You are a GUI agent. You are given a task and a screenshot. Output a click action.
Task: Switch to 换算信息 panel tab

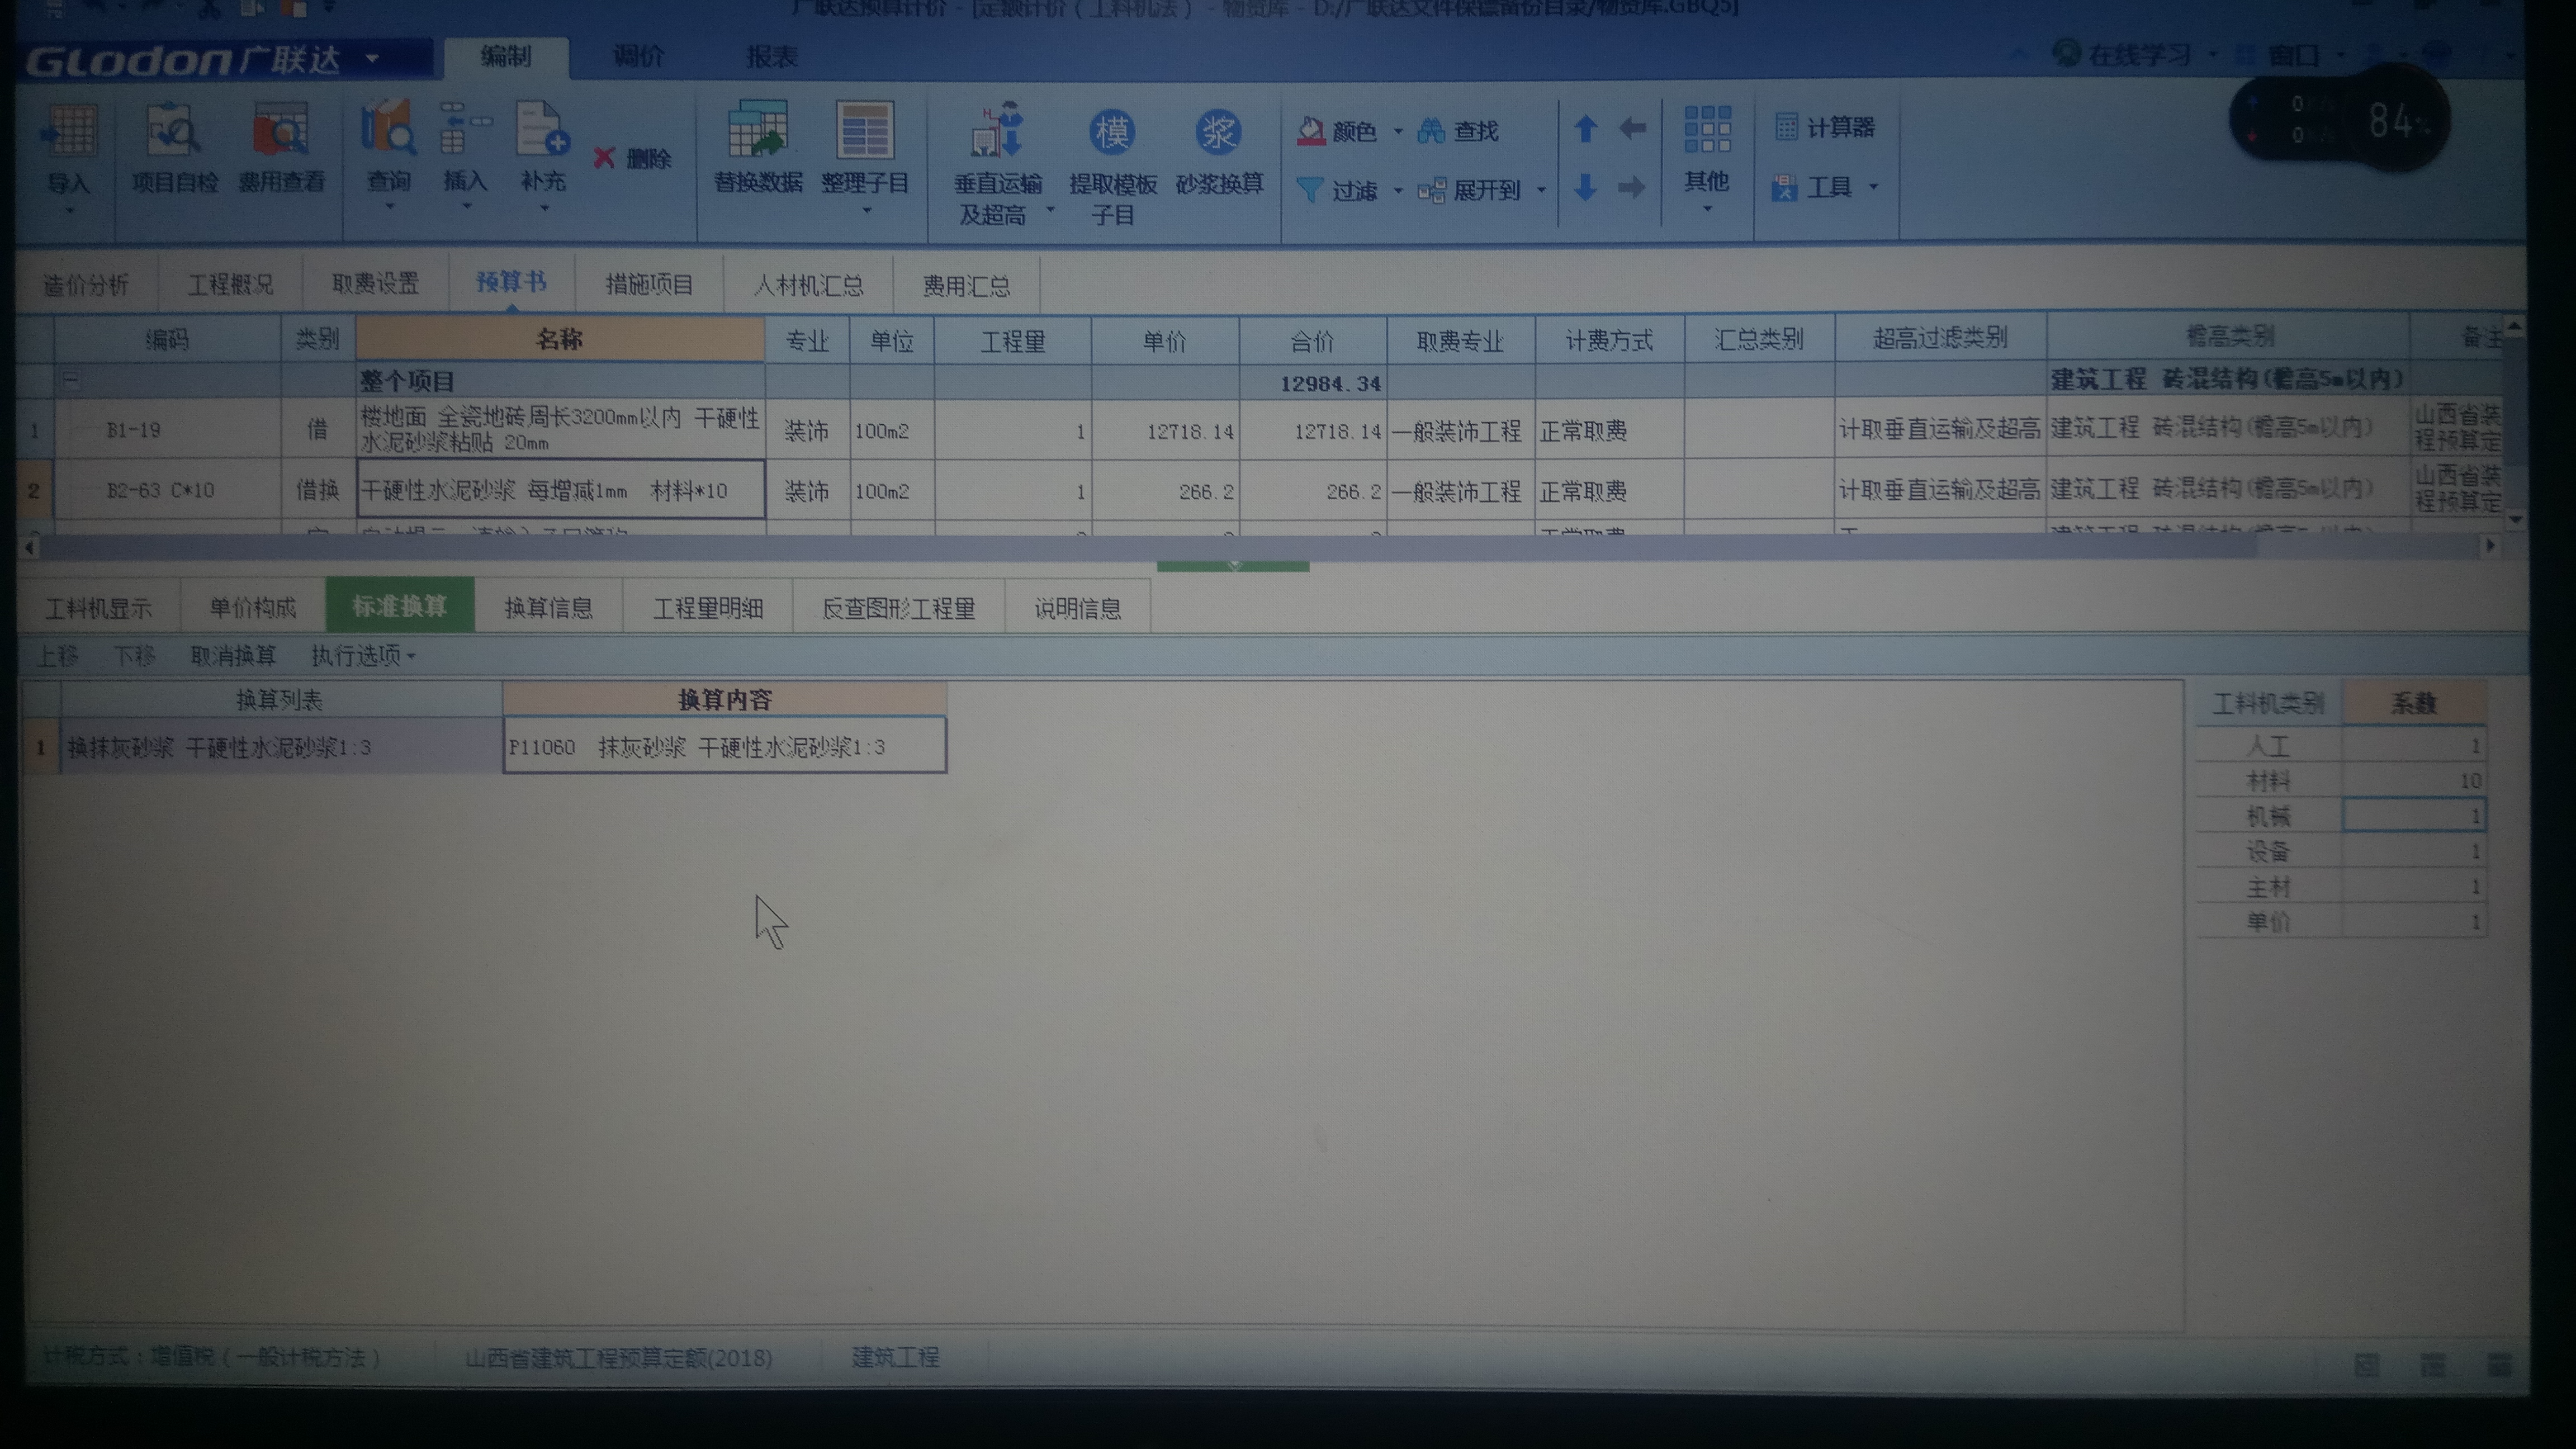[x=548, y=608]
